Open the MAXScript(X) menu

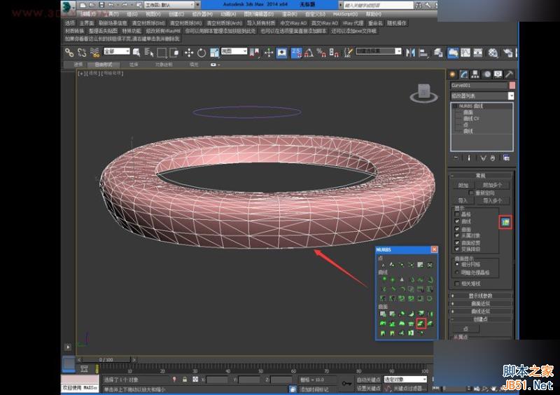[346, 13]
